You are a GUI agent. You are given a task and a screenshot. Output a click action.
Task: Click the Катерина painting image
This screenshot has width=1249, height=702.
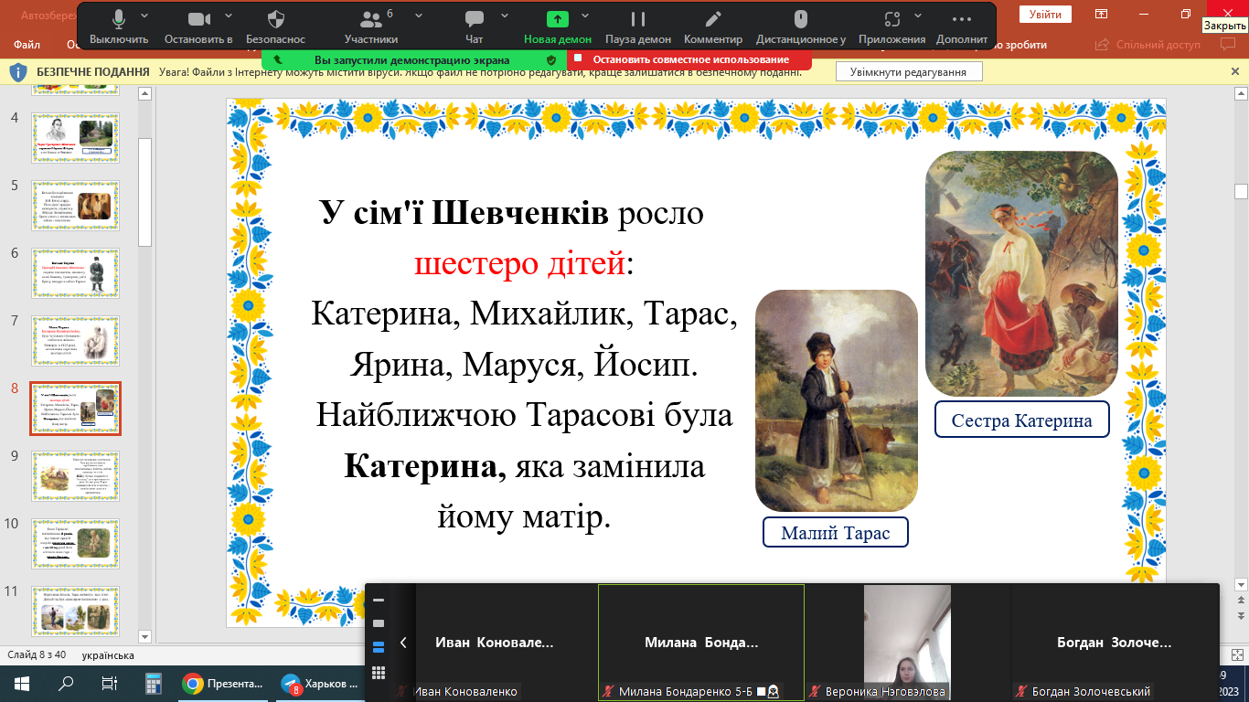[1021, 274]
